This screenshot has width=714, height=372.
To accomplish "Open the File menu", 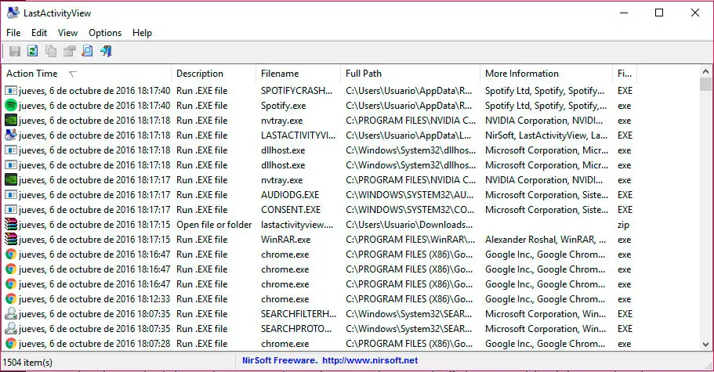I will 13,33.
